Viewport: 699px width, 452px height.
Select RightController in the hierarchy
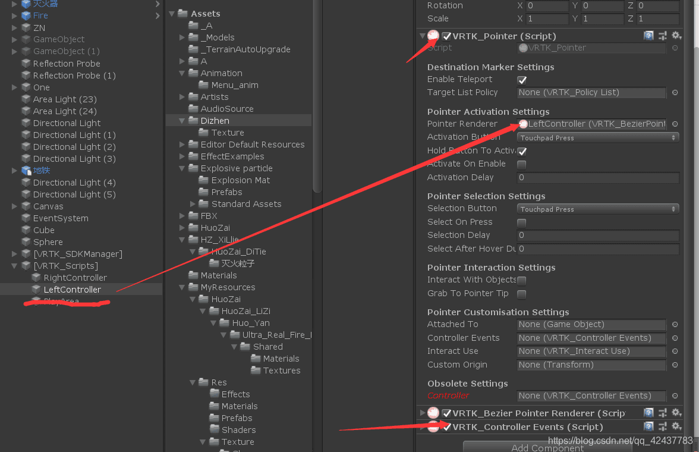pos(75,278)
